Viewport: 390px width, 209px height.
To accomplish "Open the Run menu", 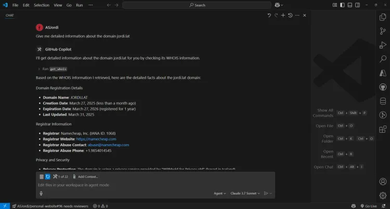I will (x=80, y=5).
